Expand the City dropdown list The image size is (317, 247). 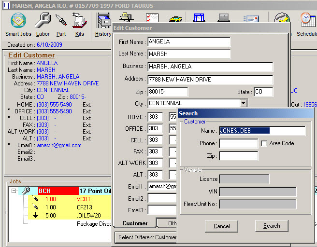click(x=243, y=103)
